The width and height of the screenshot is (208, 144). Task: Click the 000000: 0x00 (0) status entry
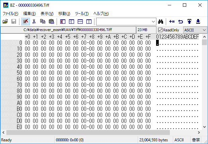click(70, 140)
